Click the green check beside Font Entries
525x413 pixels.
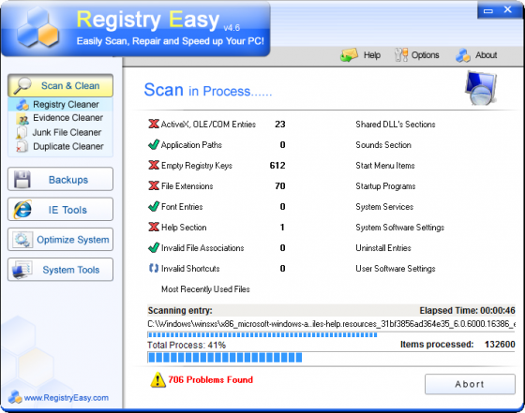coord(154,206)
